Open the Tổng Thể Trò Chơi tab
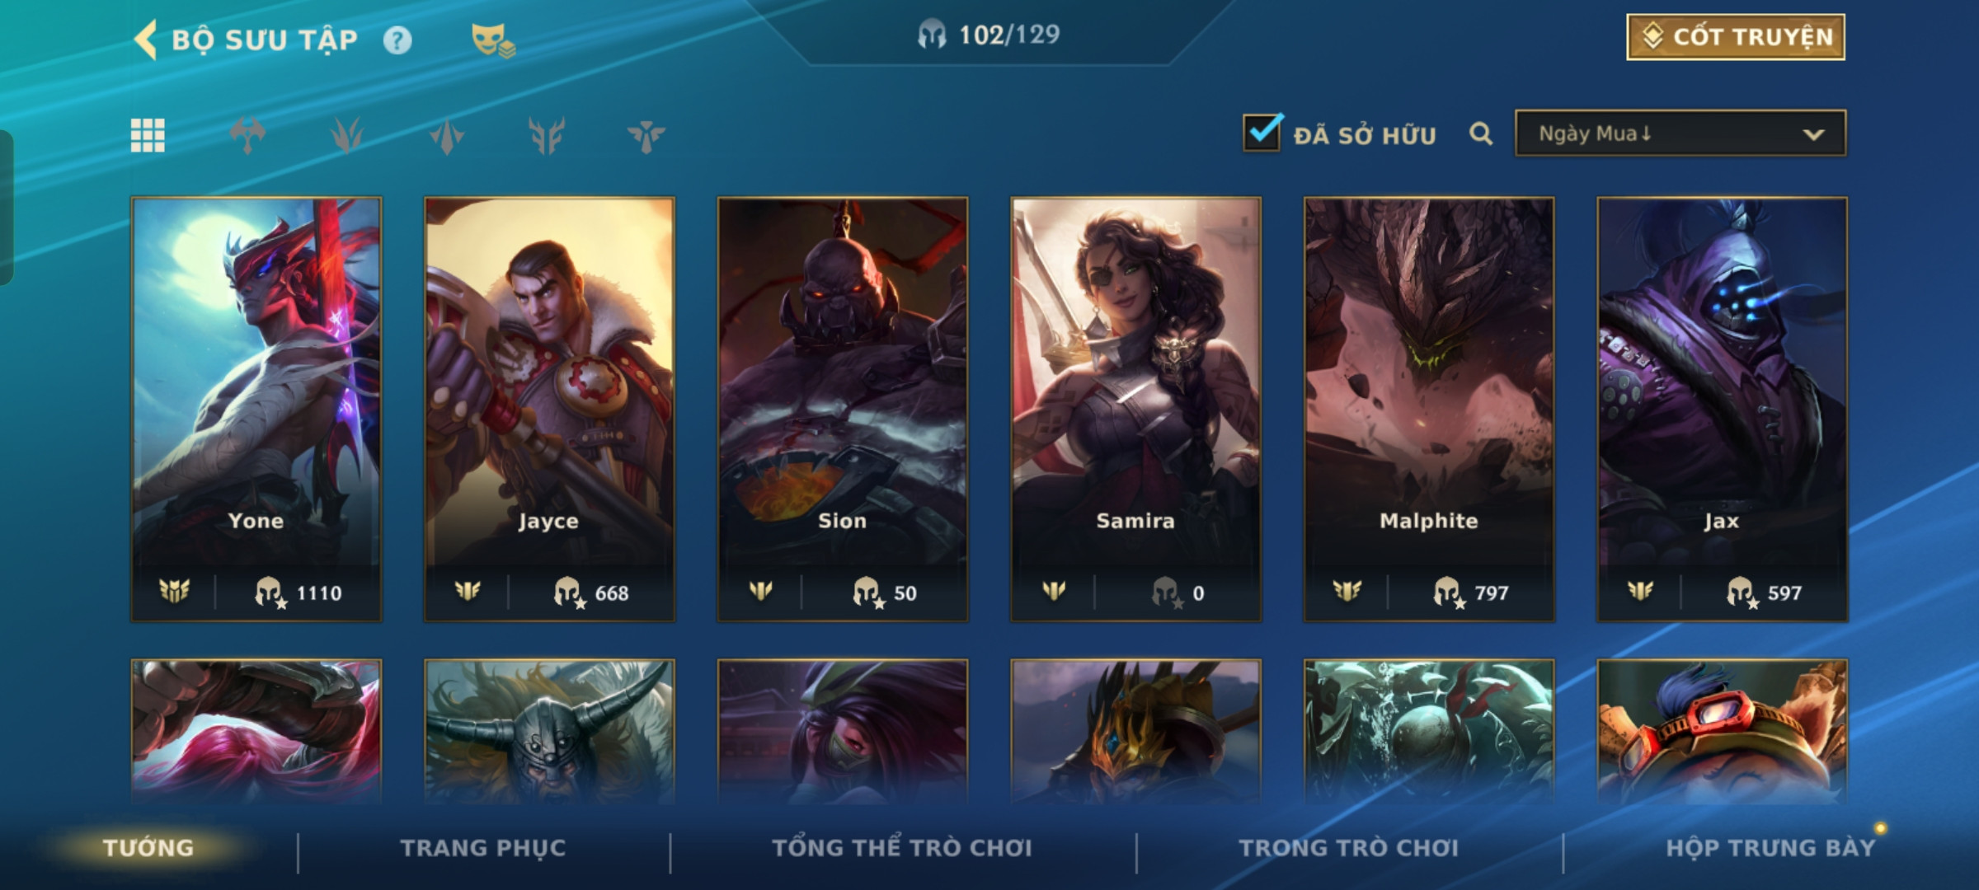This screenshot has width=1979, height=890. [902, 848]
